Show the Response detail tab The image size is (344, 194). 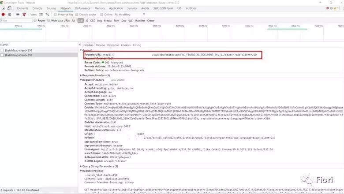point(113,45)
